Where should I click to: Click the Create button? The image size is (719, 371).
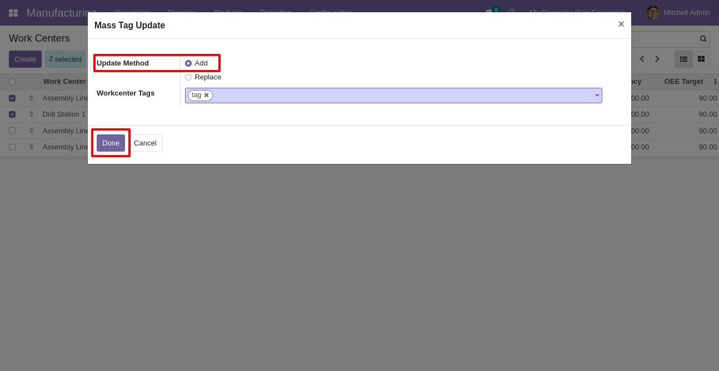click(25, 59)
